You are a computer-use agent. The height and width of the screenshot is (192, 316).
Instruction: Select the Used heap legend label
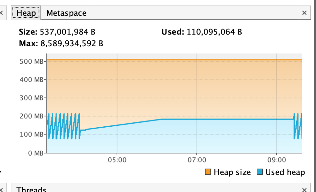click(285, 172)
